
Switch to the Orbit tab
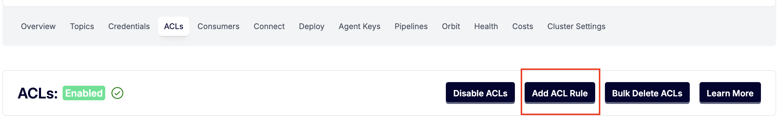click(451, 26)
